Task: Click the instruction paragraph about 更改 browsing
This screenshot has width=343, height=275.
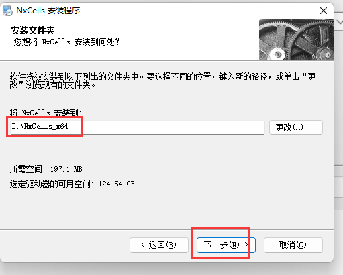Action: coord(162,80)
